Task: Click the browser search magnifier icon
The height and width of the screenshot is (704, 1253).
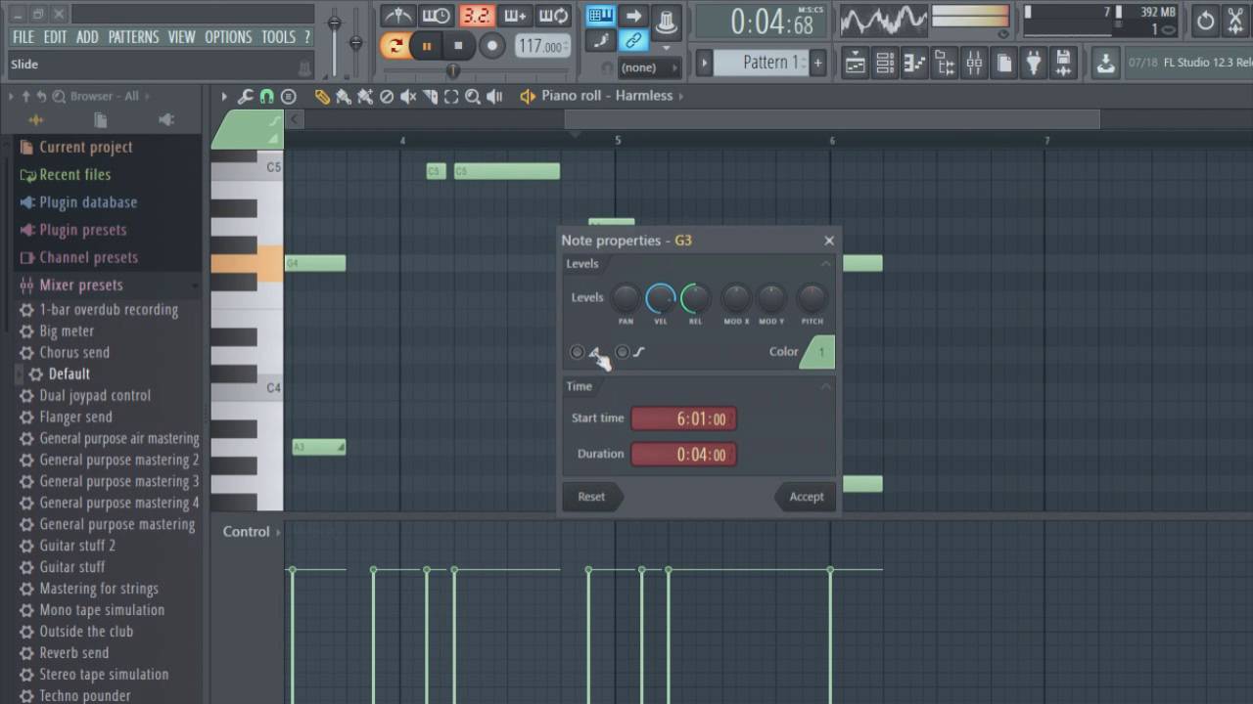Action: [59, 96]
